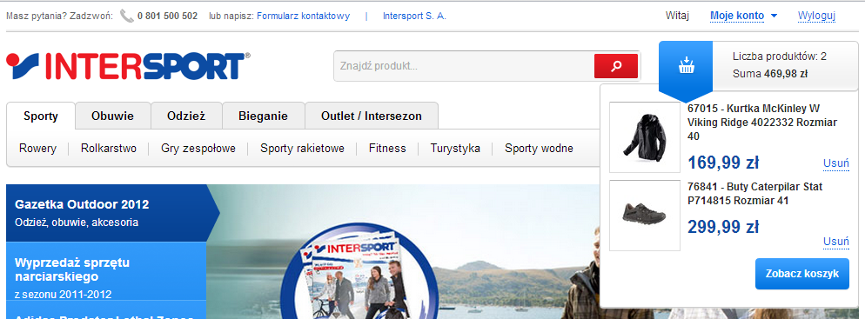Expand the Moje konto dropdown arrow
This screenshot has width=865, height=319.
point(774,16)
